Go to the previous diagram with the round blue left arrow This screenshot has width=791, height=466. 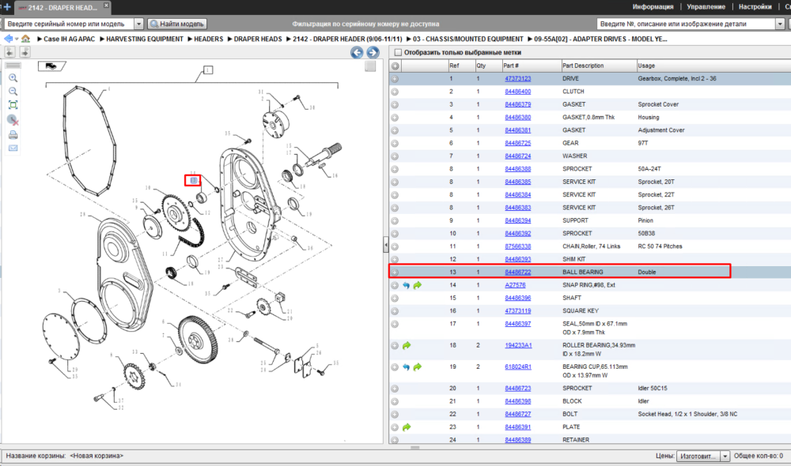357,52
